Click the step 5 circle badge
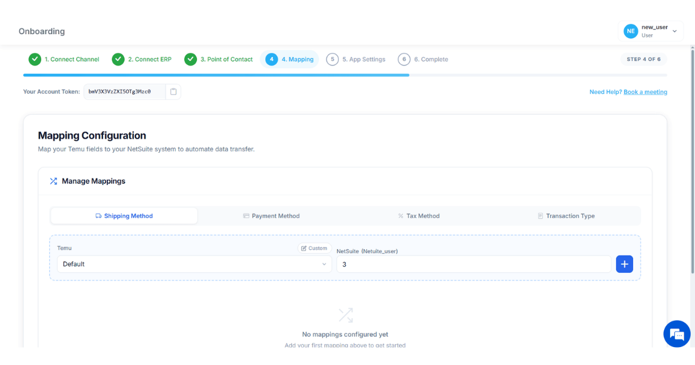The width and height of the screenshot is (695, 365). [x=332, y=59]
